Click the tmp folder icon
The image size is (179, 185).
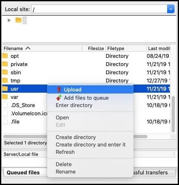tap(5, 80)
